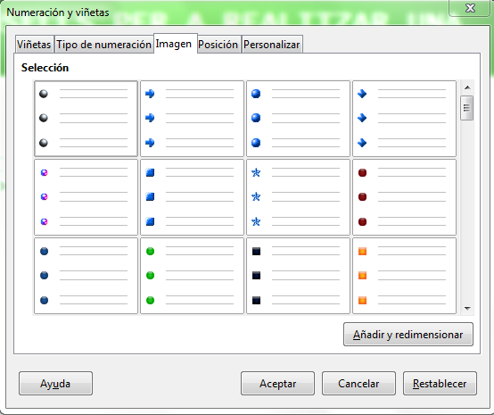Open help with the Ayuda button

point(55,384)
